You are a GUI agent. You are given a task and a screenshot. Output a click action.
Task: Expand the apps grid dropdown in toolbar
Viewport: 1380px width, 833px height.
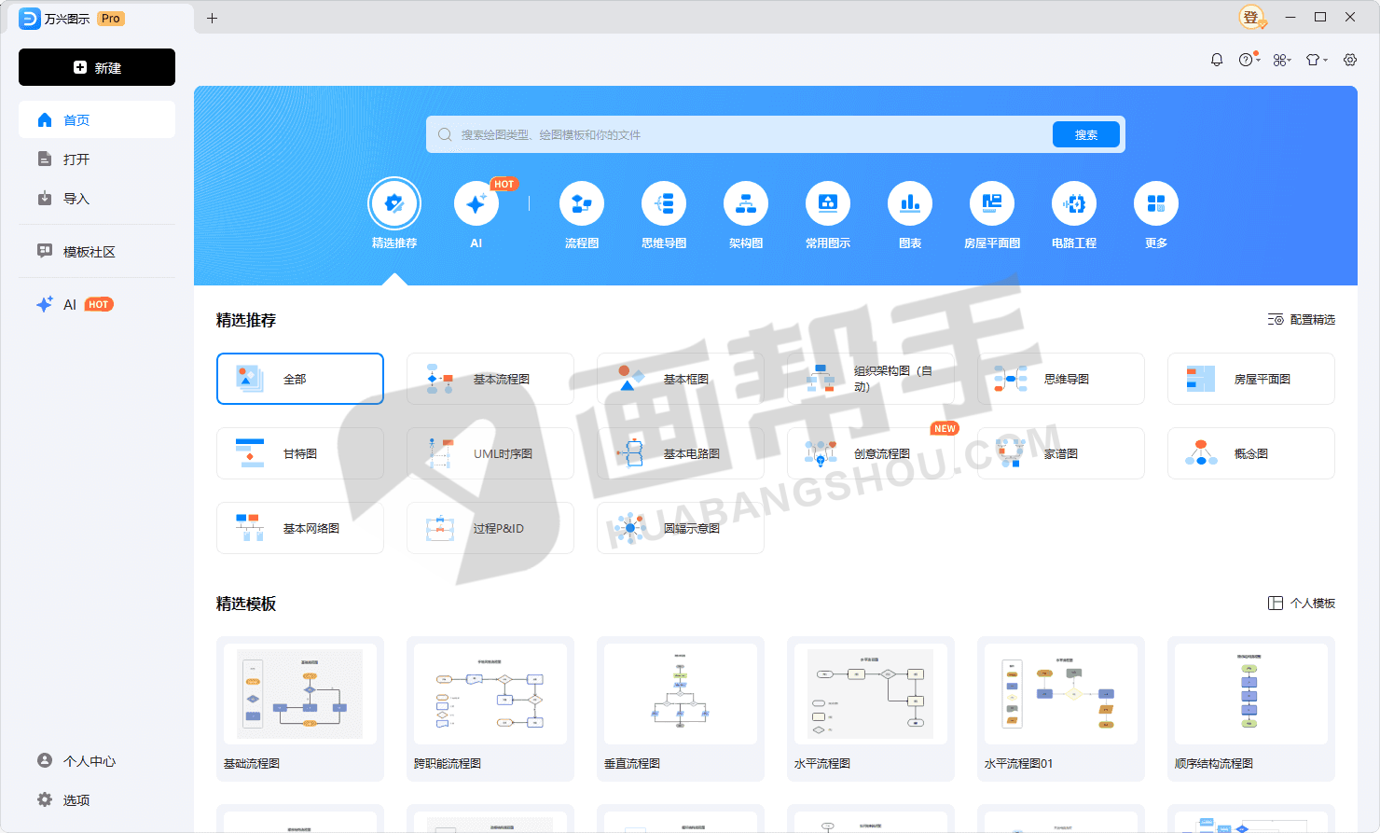1282,60
